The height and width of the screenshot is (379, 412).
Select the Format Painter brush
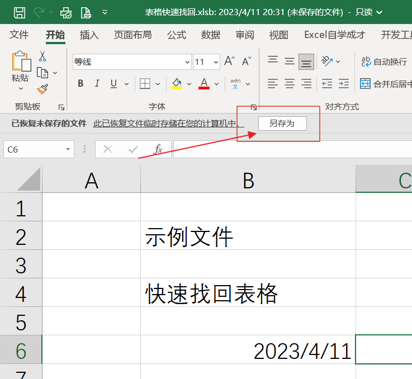point(42,89)
